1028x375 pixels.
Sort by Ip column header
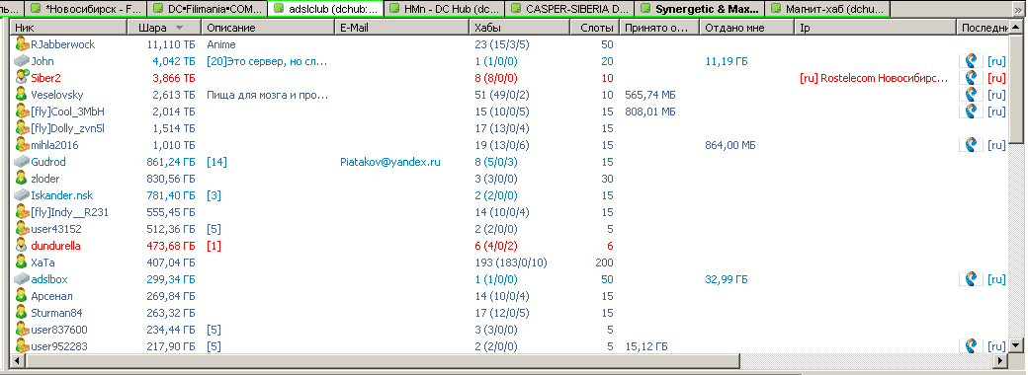(875, 28)
